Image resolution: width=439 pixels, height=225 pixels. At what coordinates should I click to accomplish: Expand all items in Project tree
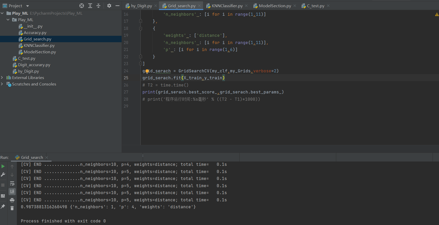(x=90, y=6)
